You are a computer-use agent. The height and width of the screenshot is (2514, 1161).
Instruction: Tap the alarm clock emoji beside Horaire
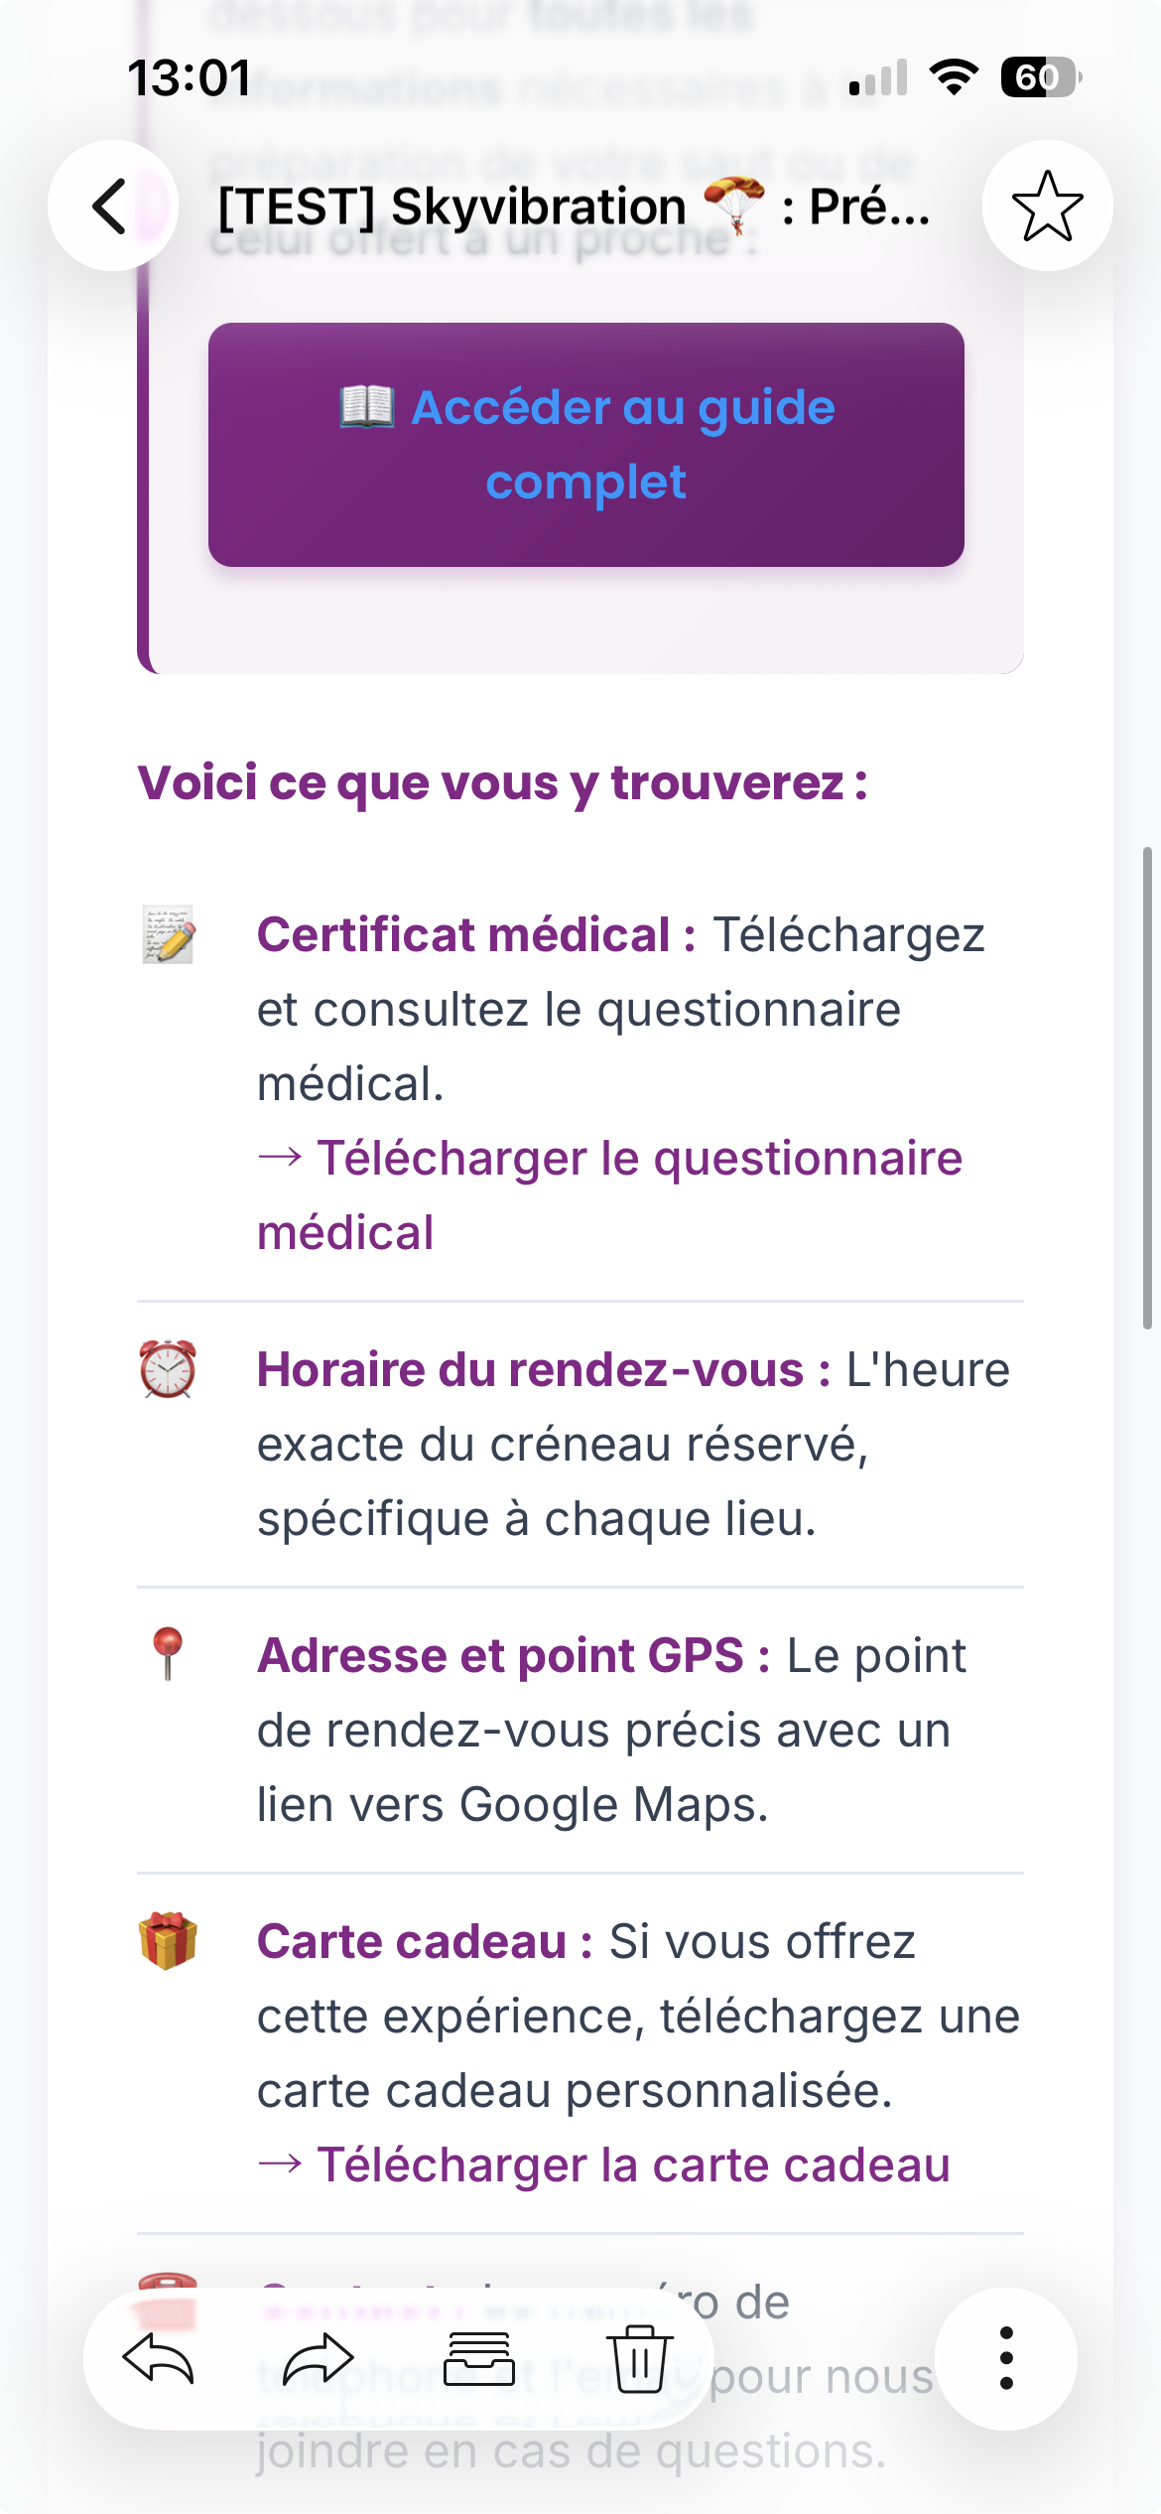click(168, 1369)
